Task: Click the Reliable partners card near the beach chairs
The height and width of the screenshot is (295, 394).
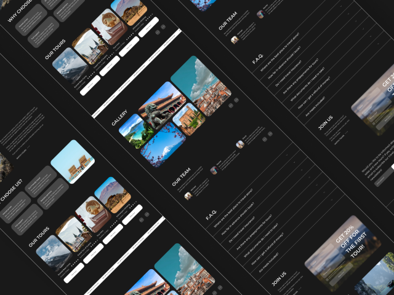Action: point(53,194)
